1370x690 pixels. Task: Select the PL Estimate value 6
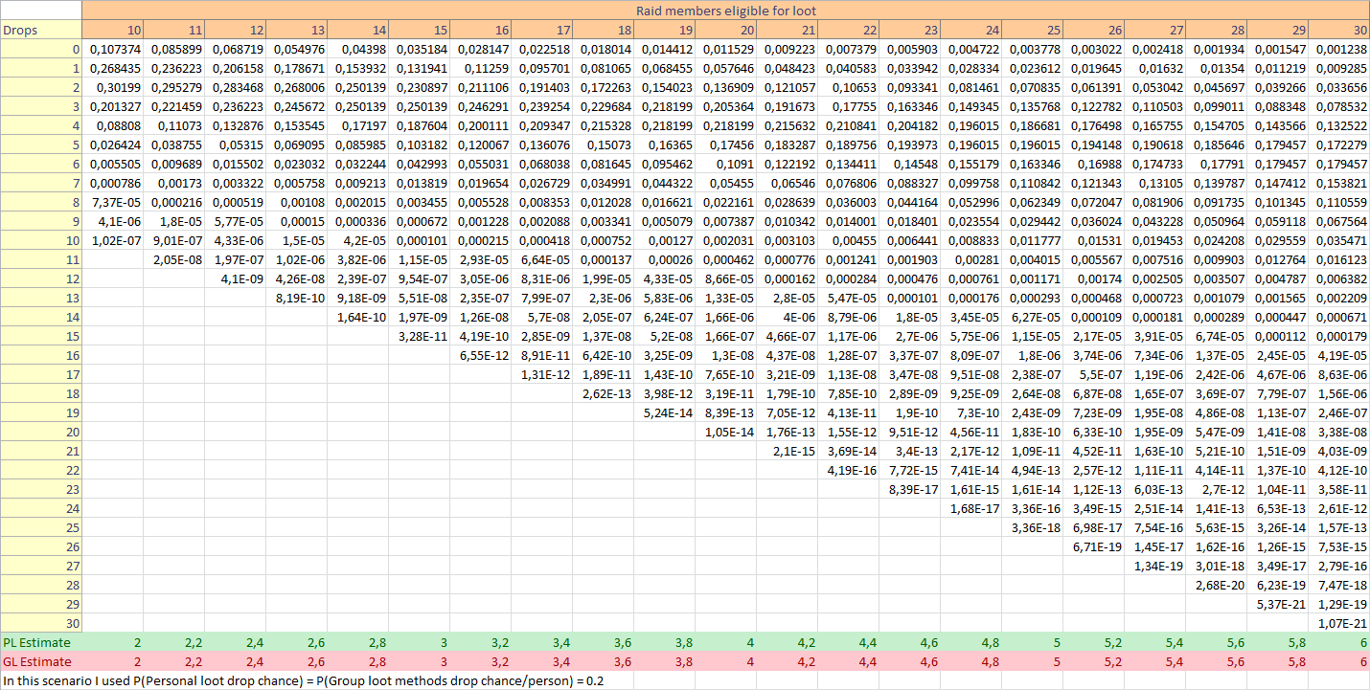tap(1339, 642)
